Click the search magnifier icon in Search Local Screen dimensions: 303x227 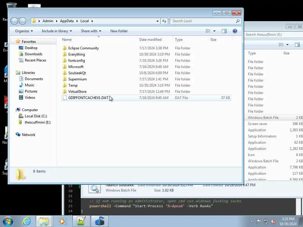tap(238, 21)
